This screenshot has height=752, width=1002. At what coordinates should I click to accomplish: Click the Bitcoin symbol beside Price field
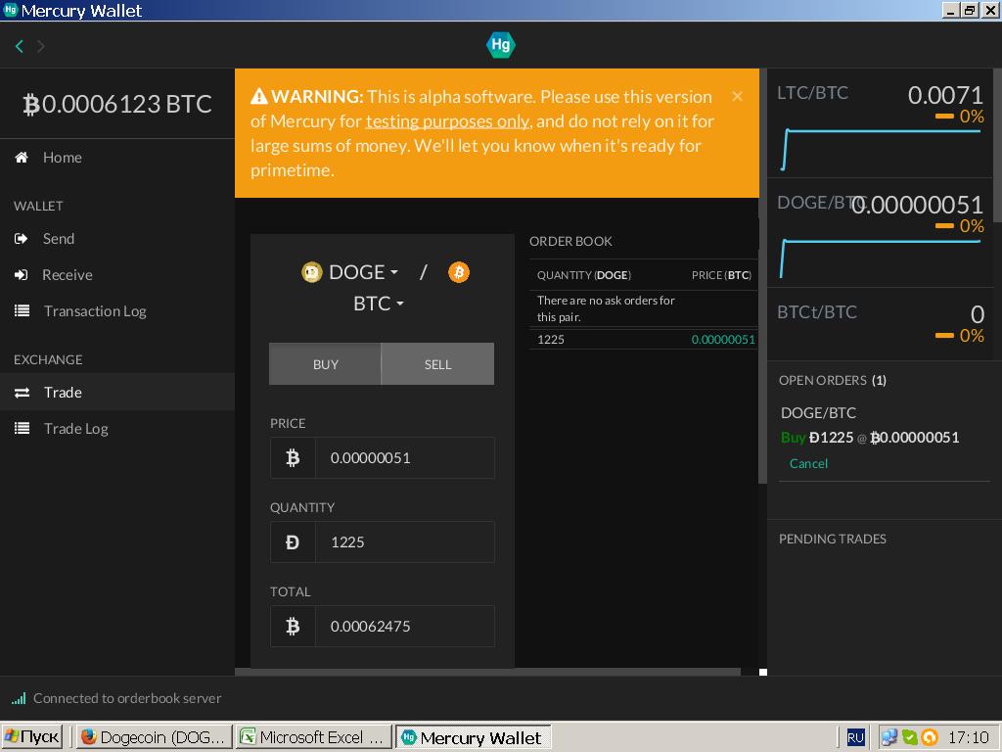click(x=293, y=458)
